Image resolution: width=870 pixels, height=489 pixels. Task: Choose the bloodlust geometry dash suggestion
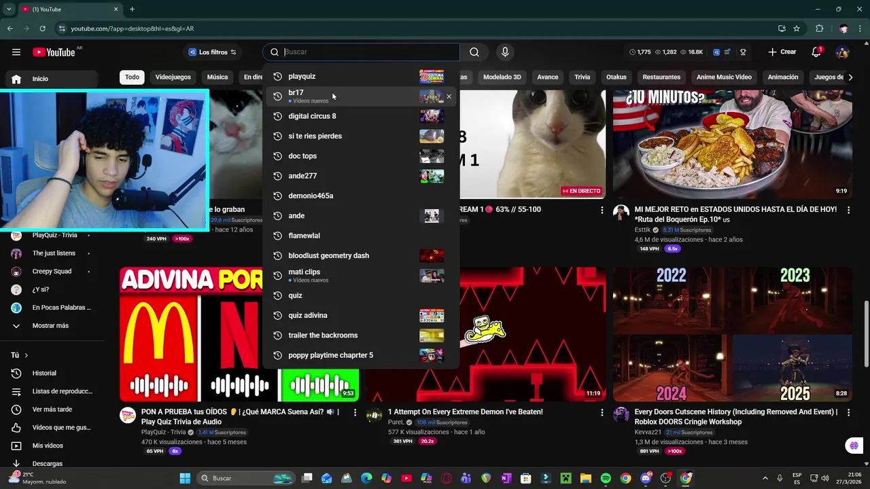[361, 255]
